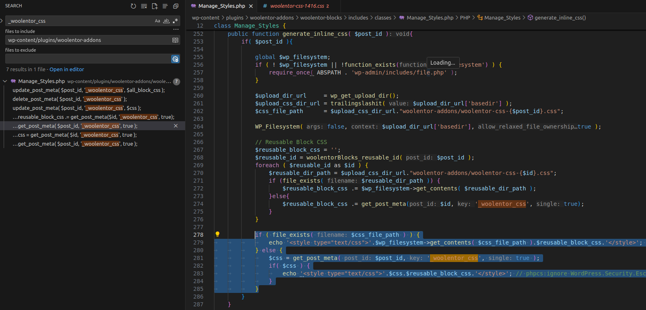Screen dimensions: 646x310
Task: Clear search results in Search panel
Action: point(144,6)
